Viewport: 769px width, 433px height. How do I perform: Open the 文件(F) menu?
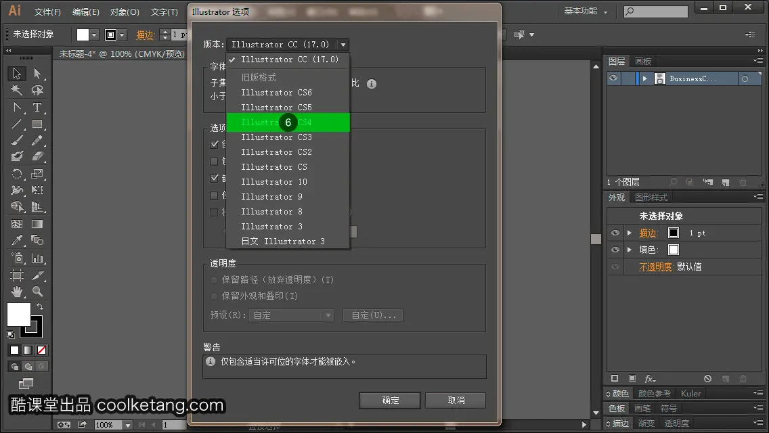pyautogui.click(x=47, y=12)
